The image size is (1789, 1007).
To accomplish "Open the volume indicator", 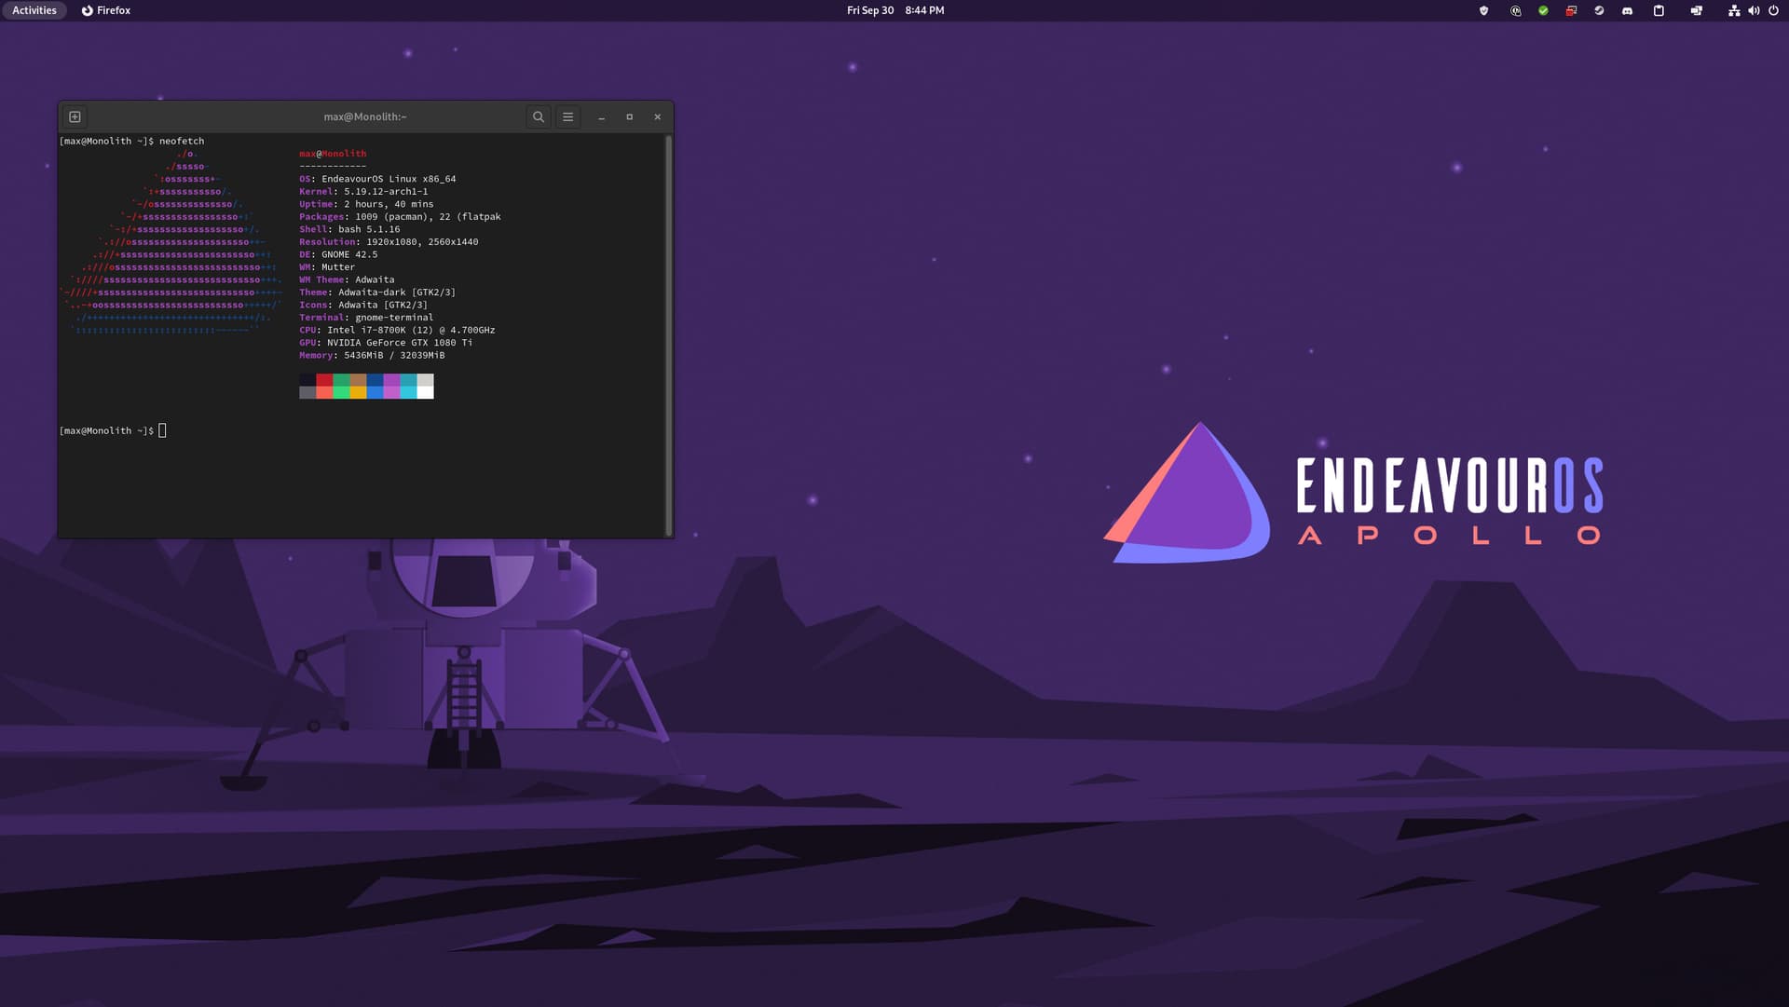I will [x=1754, y=11].
